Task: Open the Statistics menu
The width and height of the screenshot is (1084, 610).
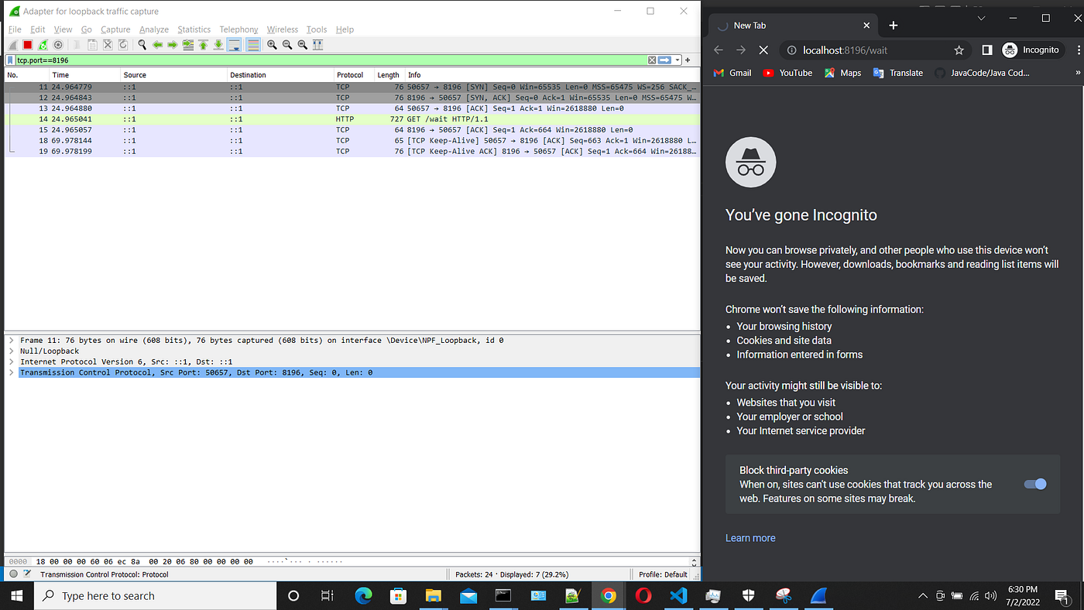Action: 194,29
